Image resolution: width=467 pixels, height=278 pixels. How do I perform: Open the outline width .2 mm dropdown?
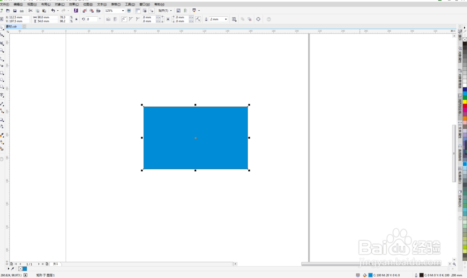tap(226, 19)
